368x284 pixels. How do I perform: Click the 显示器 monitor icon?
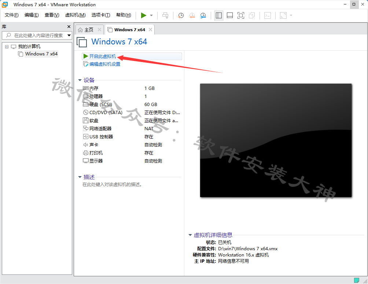pyautogui.click(x=86, y=161)
